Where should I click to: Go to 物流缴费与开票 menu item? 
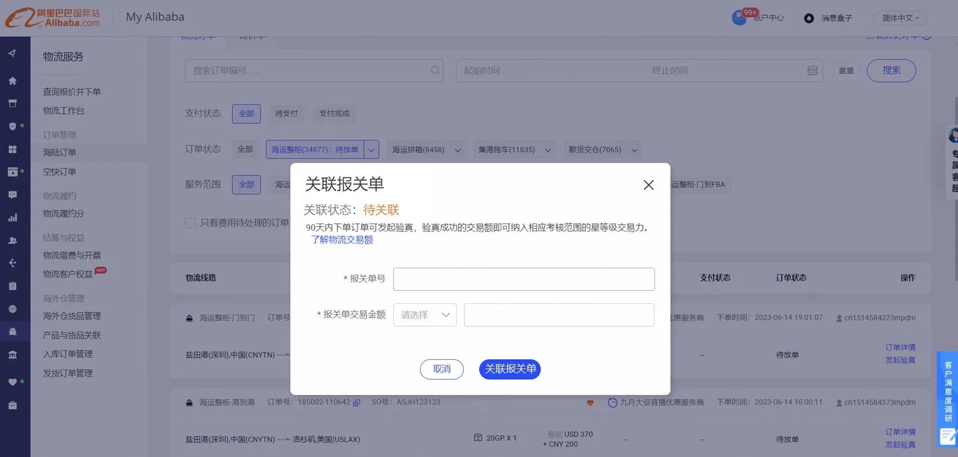pos(72,255)
